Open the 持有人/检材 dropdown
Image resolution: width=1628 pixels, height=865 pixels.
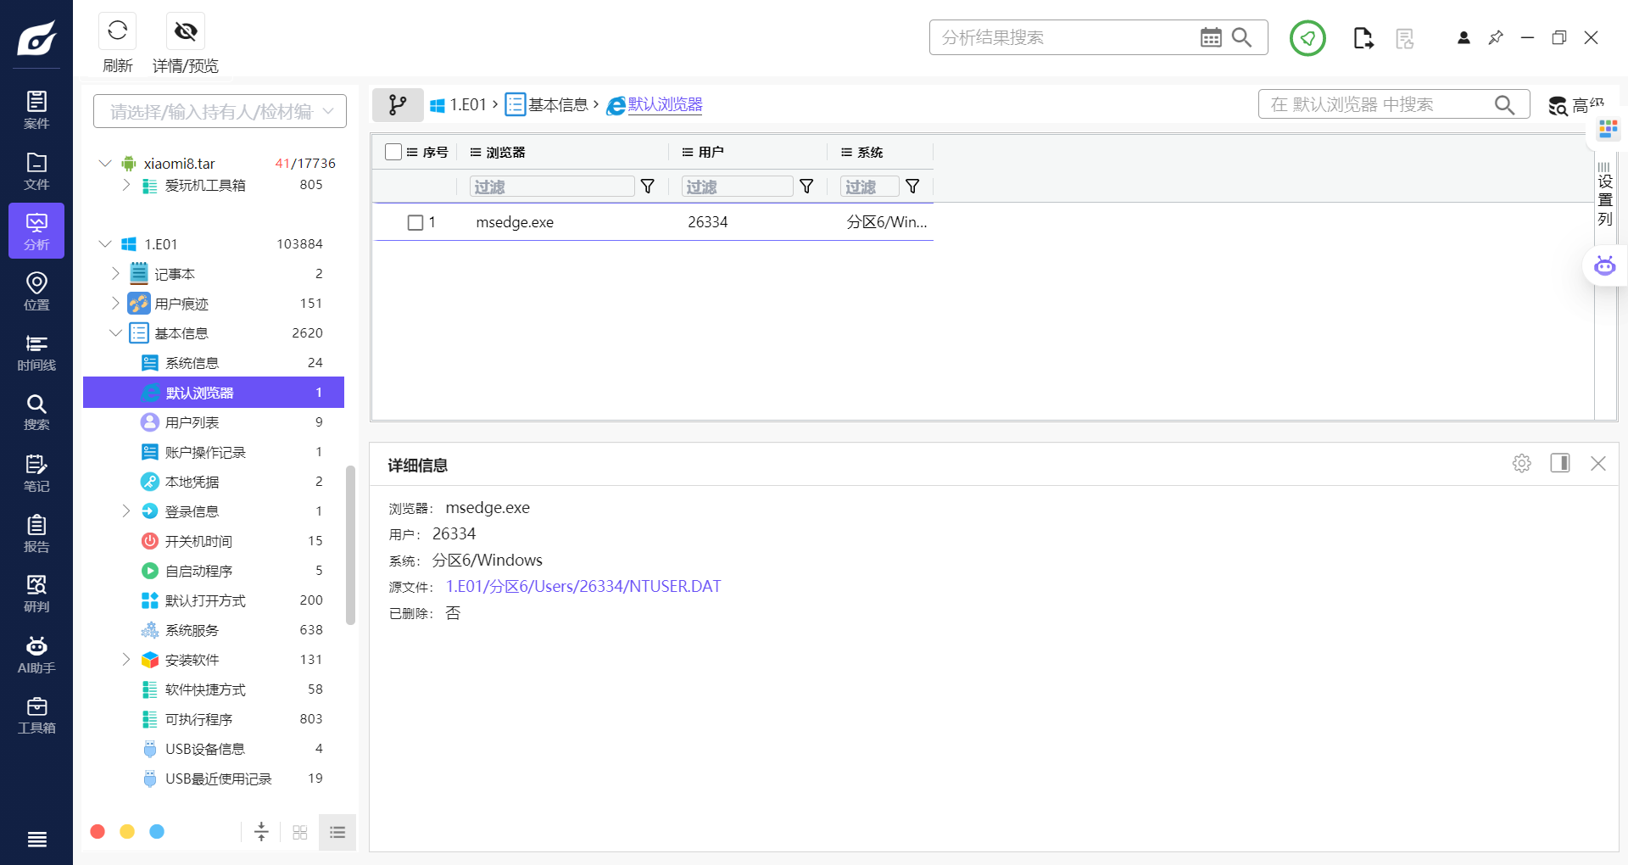click(x=220, y=111)
